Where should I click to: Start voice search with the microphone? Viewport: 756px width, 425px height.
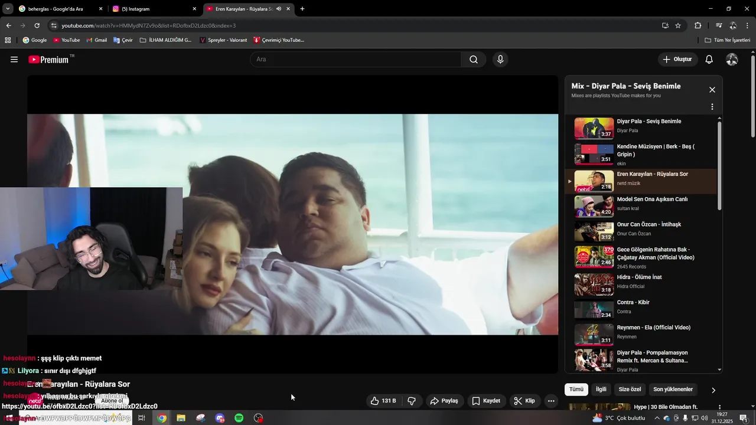pyautogui.click(x=500, y=59)
